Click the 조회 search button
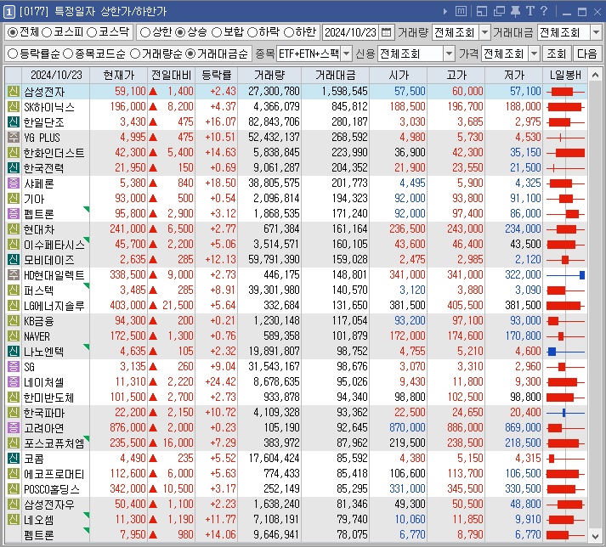The height and width of the screenshot is (547, 606). click(556, 54)
